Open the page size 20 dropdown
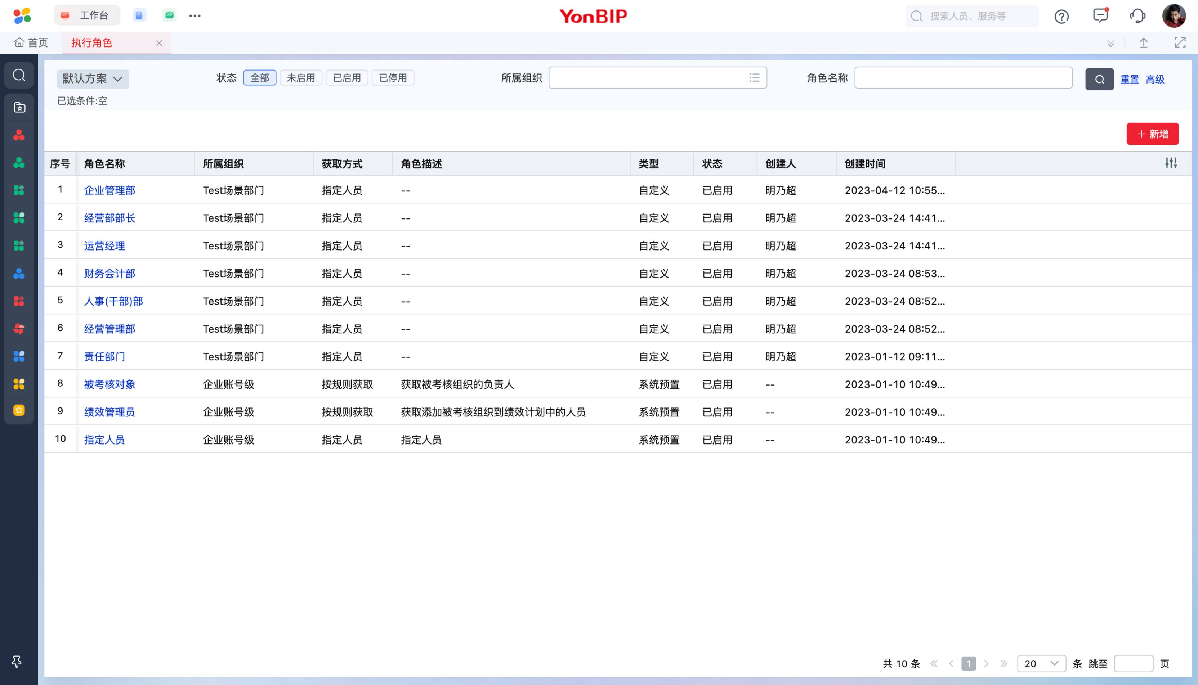The height and width of the screenshot is (685, 1198). [x=1041, y=663]
